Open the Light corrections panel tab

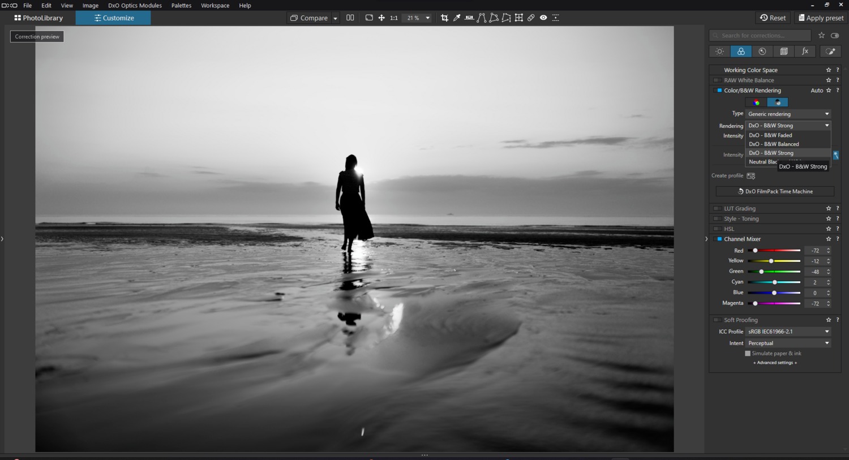click(719, 51)
